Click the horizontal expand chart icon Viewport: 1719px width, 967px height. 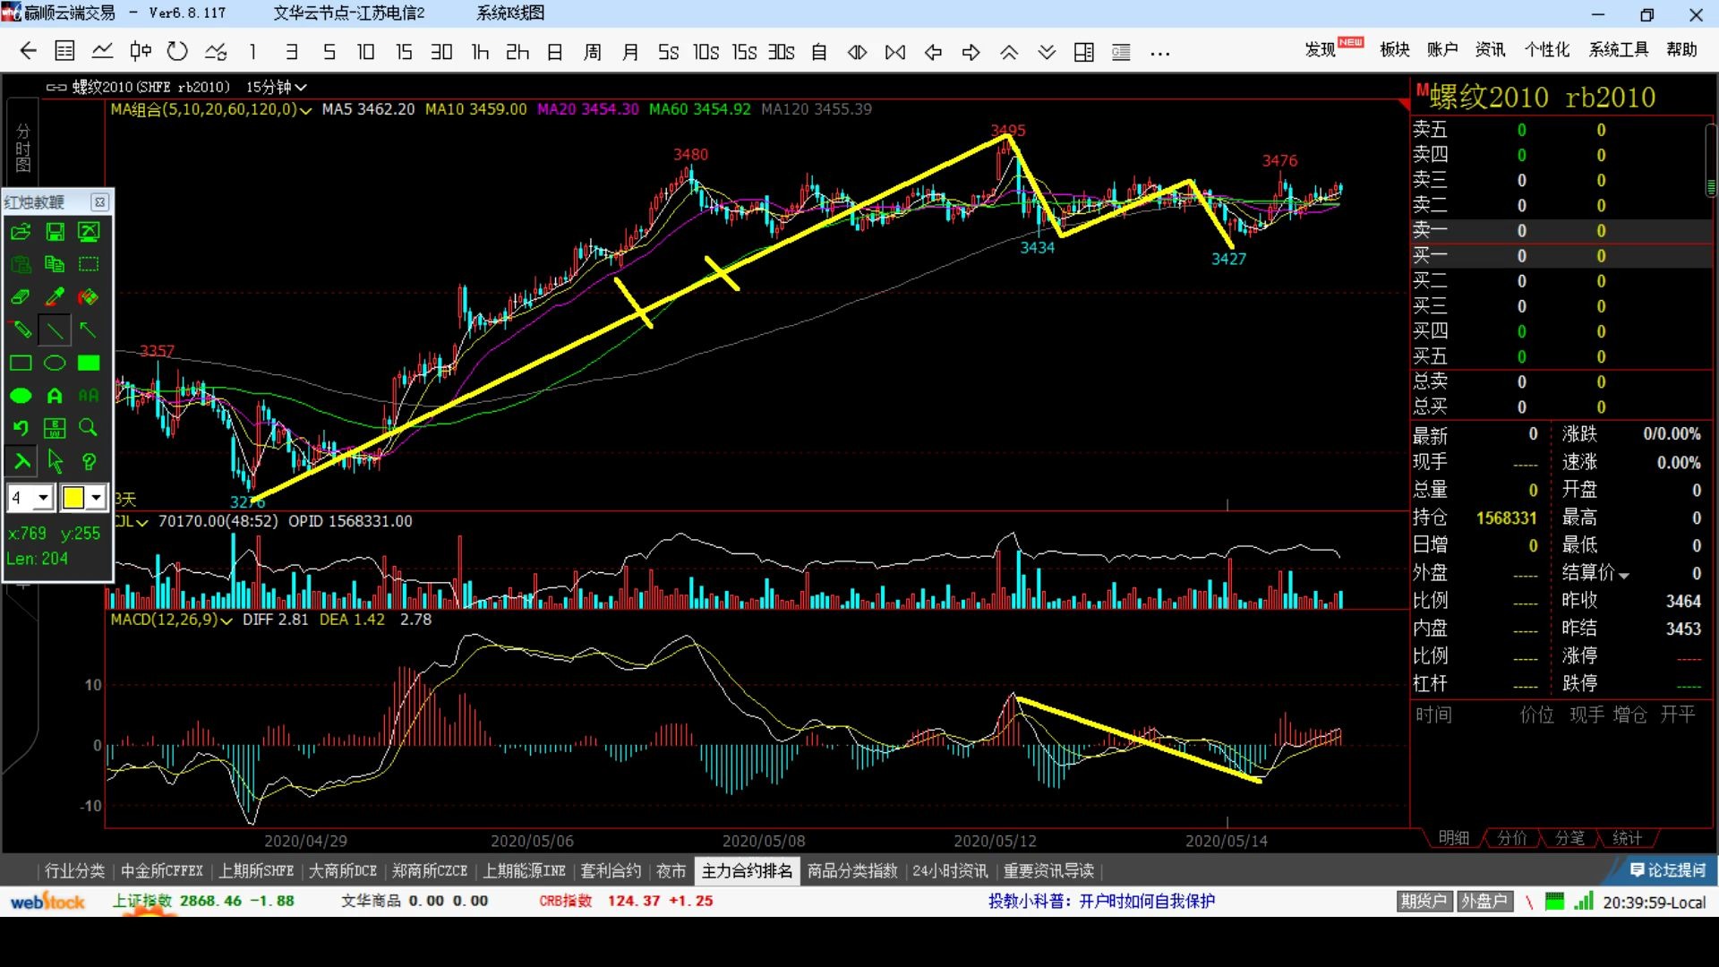(x=895, y=52)
